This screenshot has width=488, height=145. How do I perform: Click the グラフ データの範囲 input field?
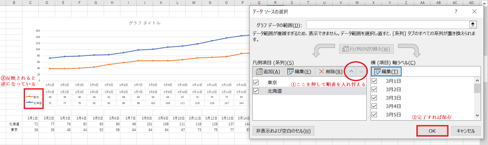388,25
